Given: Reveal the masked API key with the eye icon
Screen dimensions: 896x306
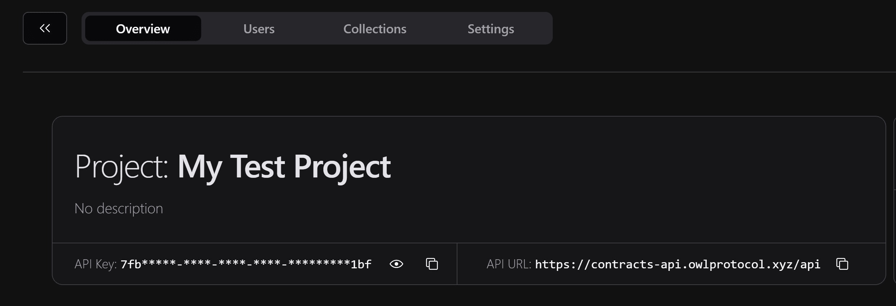Looking at the screenshot, I should pos(396,264).
